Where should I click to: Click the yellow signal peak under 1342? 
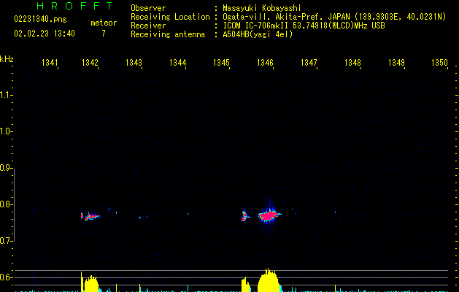[91, 283]
